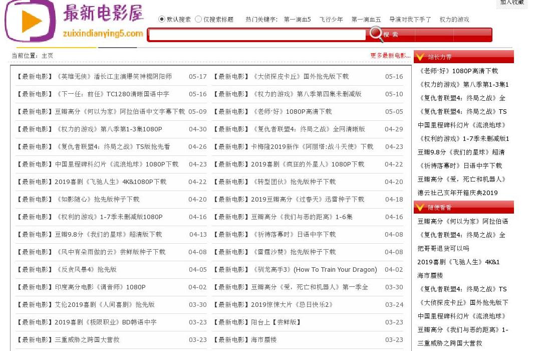Image resolution: width=539 pixels, height=351 pixels.
Task: Open 德云社己亥年开箱庆典2019
Action: 457,193
